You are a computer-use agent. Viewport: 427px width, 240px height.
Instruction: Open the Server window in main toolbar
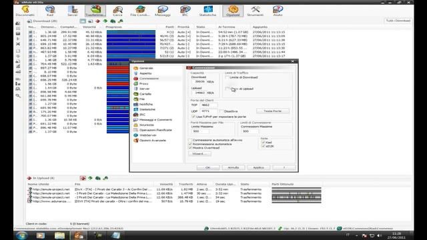(x=73, y=11)
